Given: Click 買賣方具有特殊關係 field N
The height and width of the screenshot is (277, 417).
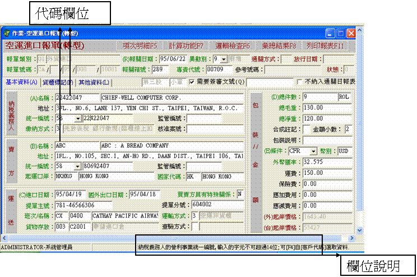Looking at the screenshot, I should (240, 194).
